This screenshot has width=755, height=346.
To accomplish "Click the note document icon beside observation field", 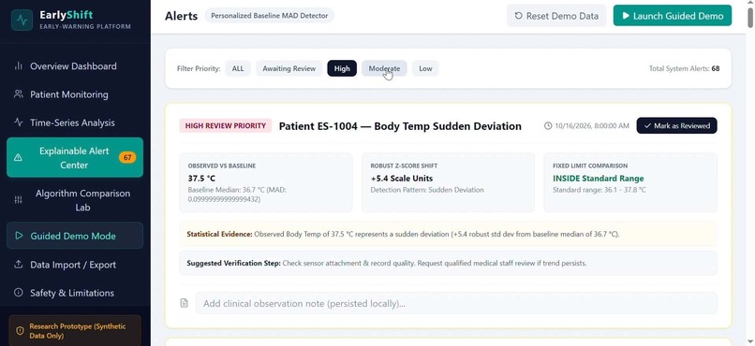I will [184, 303].
